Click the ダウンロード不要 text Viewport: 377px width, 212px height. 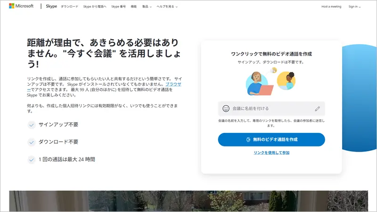pyautogui.click(x=58, y=142)
